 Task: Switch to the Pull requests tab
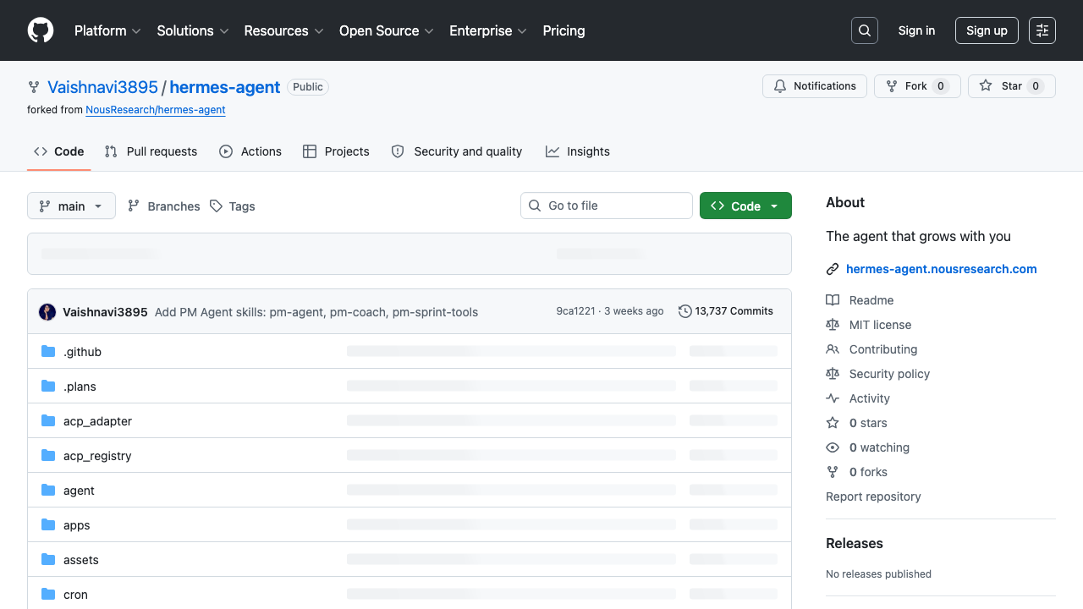pyautogui.click(x=151, y=151)
